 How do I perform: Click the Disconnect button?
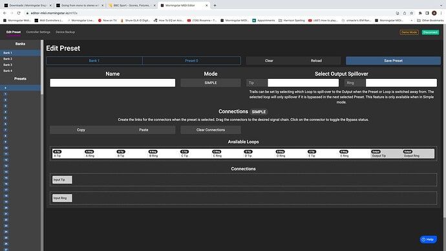click(x=430, y=32)
